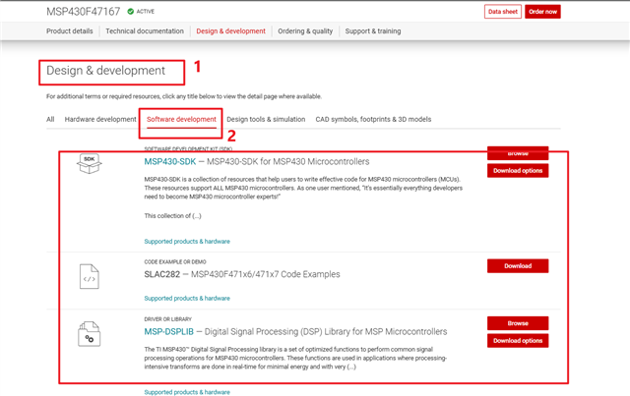Click Browse button for MSP430-SDK
This screenshot has width=630, height=396.
coord(518,153)
